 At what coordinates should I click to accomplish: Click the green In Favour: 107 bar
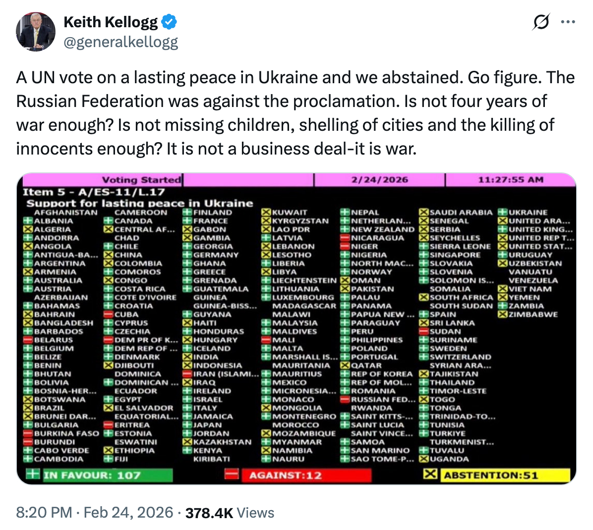107,476
